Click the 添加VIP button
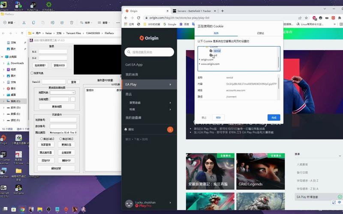 click(46, 160)
